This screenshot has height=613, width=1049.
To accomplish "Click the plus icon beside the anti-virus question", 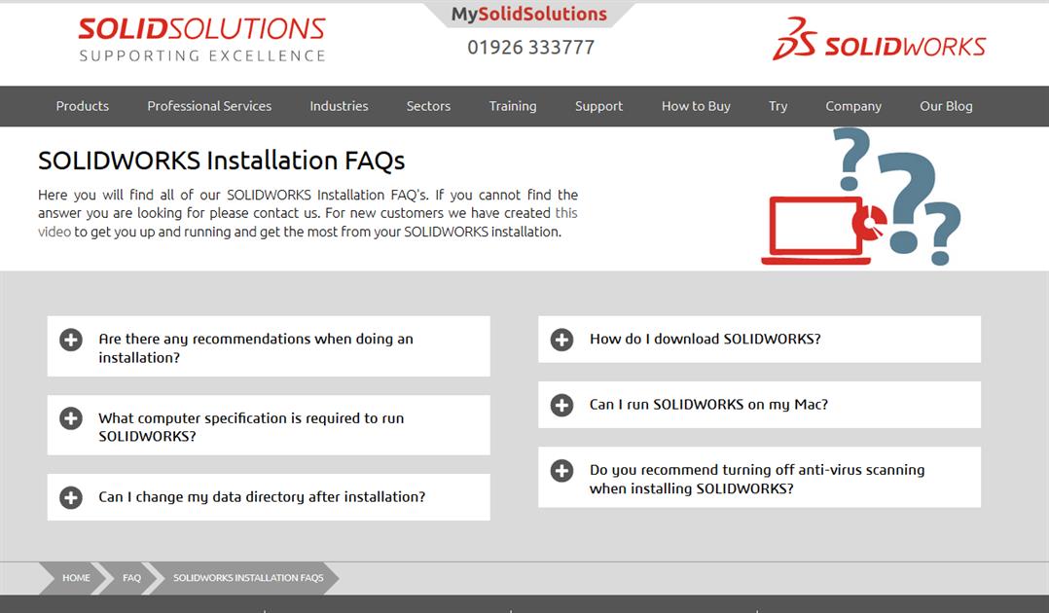I will coord(561,470).
